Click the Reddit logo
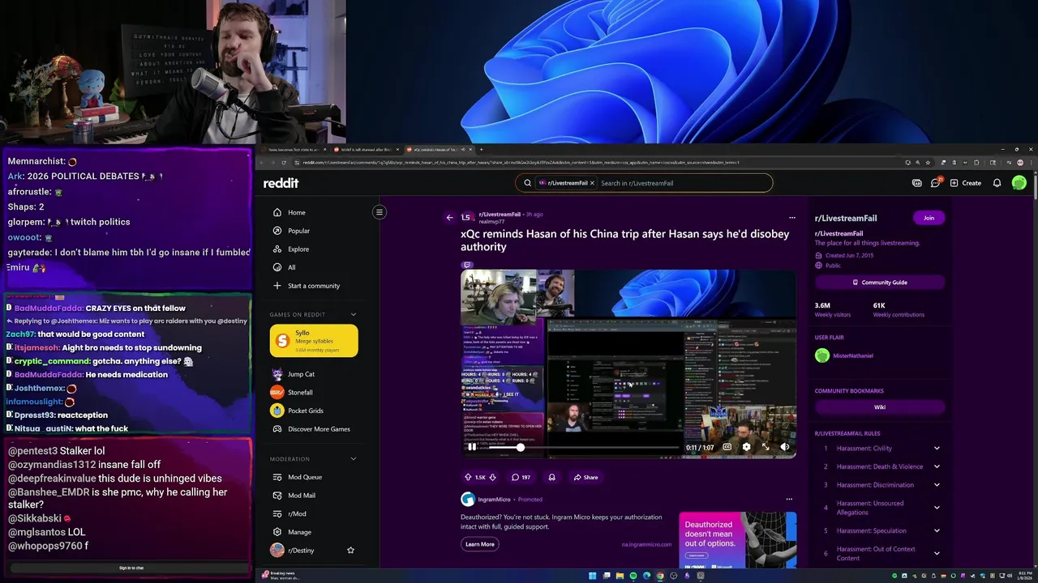 (x=281, y=183)
